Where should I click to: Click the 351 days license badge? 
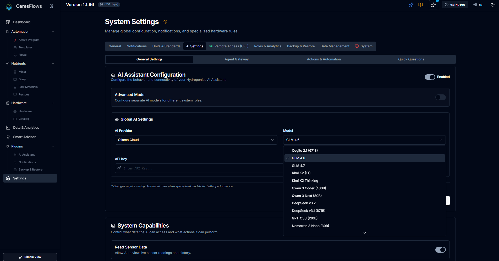[x=109, y=4]
